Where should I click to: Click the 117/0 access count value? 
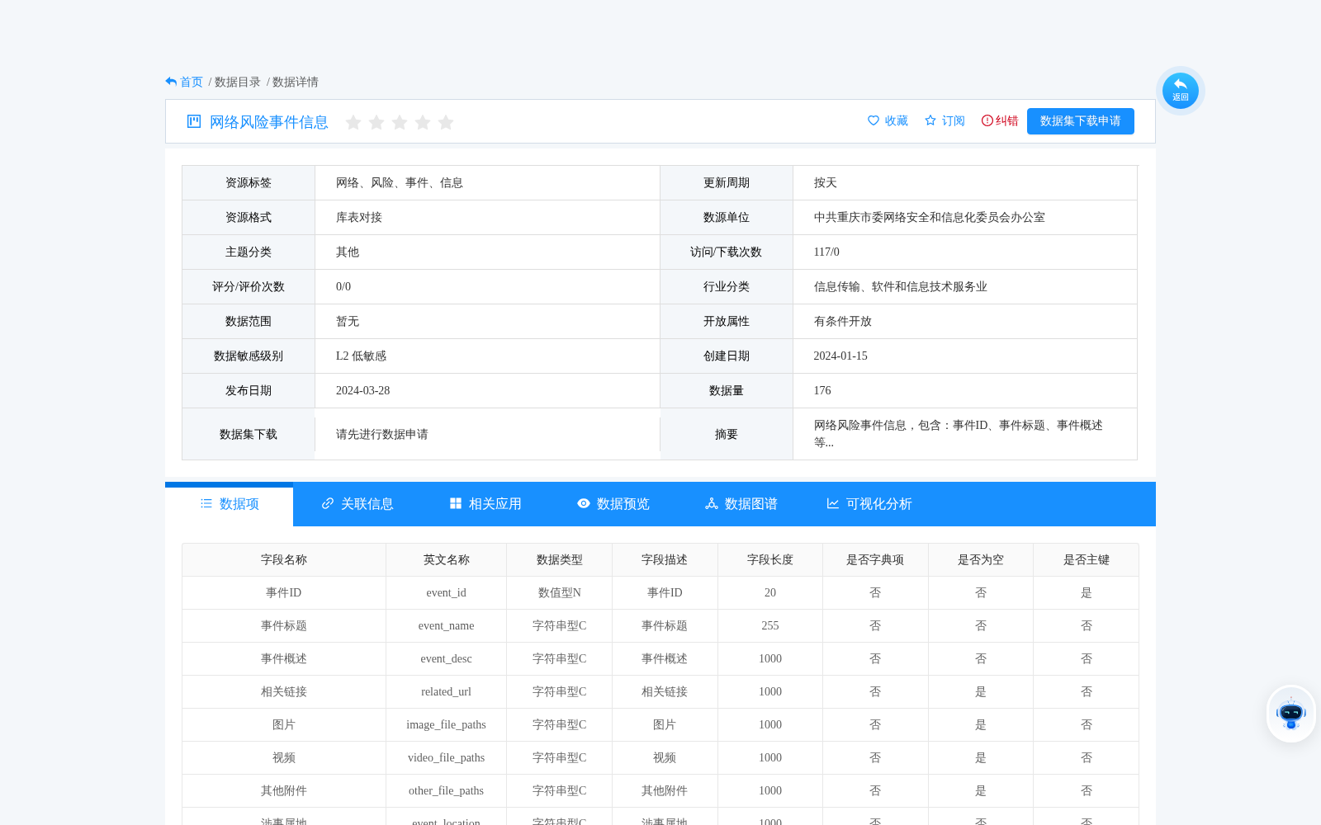coord(826,252)
